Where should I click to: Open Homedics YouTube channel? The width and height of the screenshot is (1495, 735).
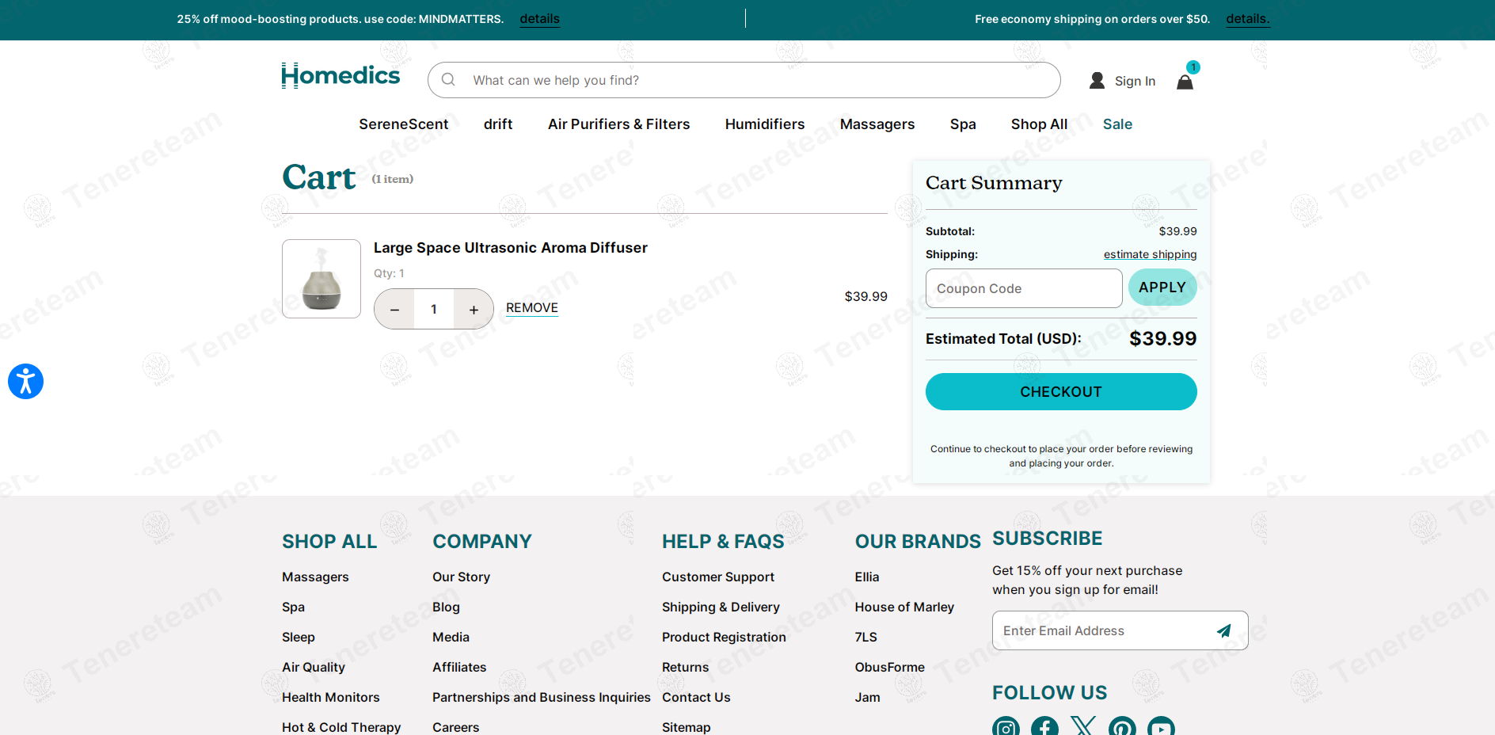pos(1161,727)
